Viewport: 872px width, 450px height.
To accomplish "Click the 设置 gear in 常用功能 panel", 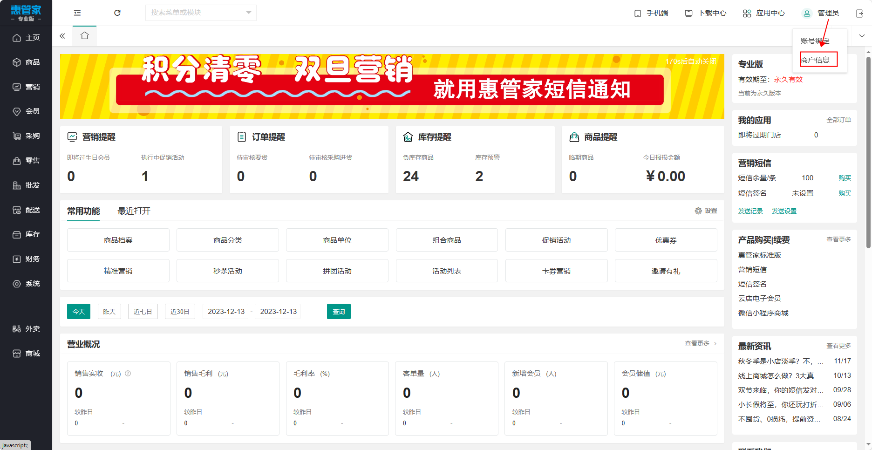I will (x=706, y=211).
